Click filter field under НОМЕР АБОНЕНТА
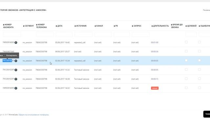This screenshot has height=118, width=210. click(x=12, y=34)
